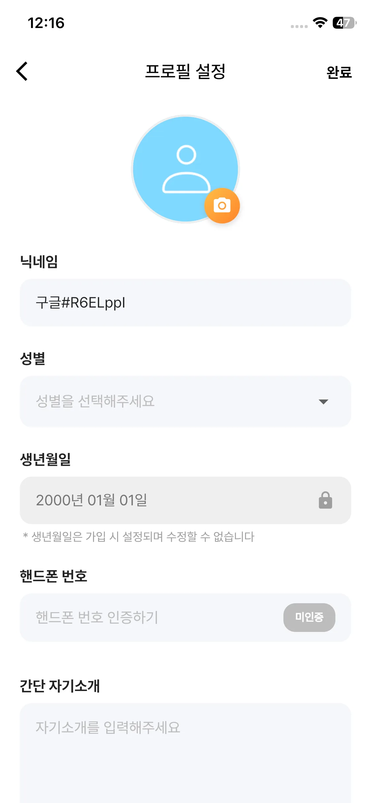Tap the orange camera icon on avatar
This screenshot has width=371, height=803.
point(222,206)
